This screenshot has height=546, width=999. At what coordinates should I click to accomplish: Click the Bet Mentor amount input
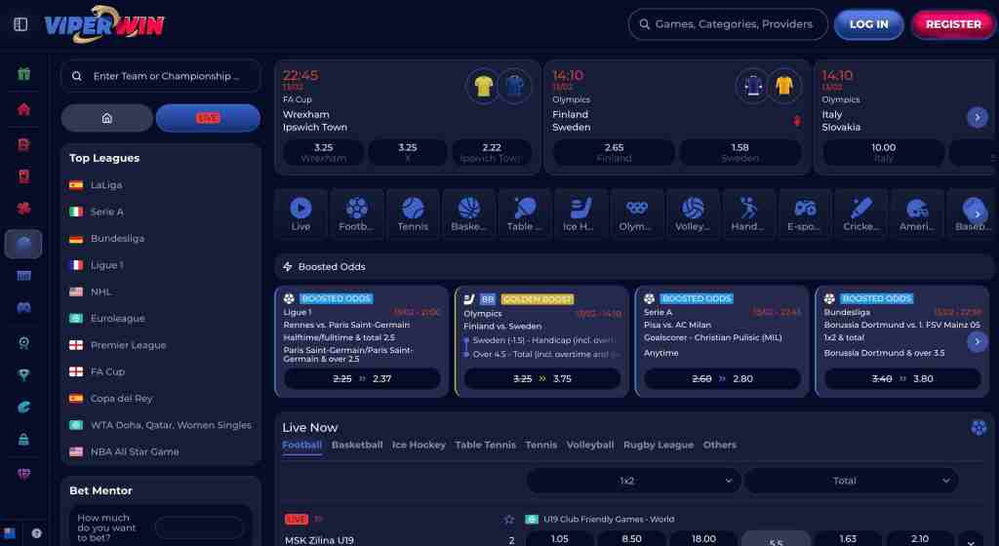point(199,527)
